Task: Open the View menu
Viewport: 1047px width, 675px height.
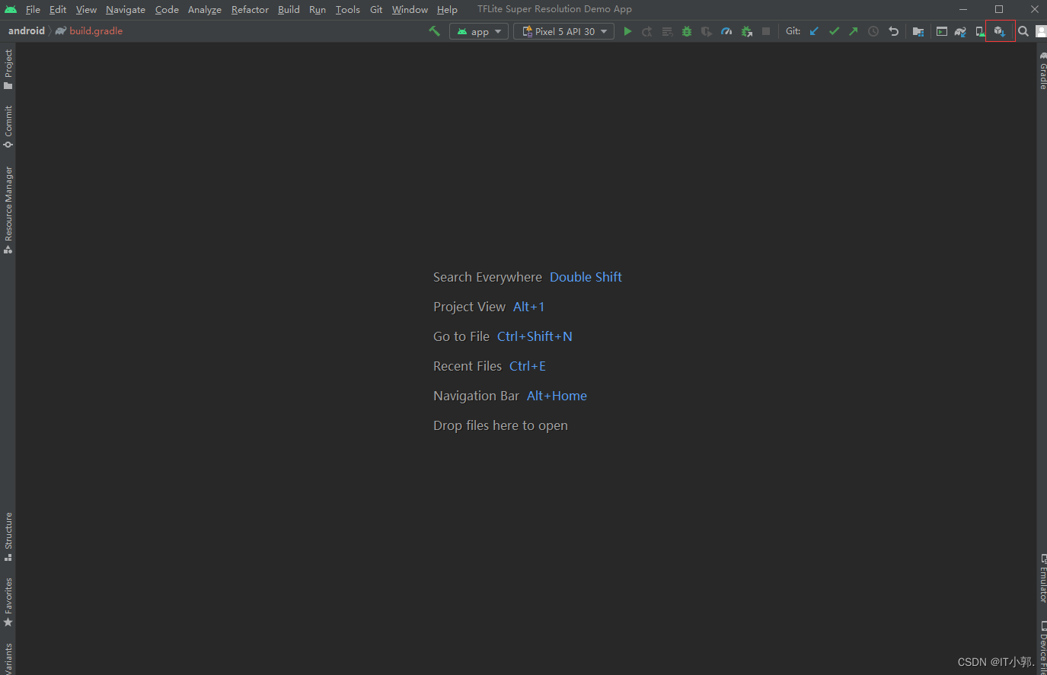Action: tap(86, 10)
